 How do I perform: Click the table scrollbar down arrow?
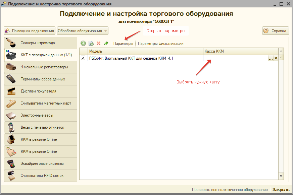pyautogui.click(x=281, y=176)
